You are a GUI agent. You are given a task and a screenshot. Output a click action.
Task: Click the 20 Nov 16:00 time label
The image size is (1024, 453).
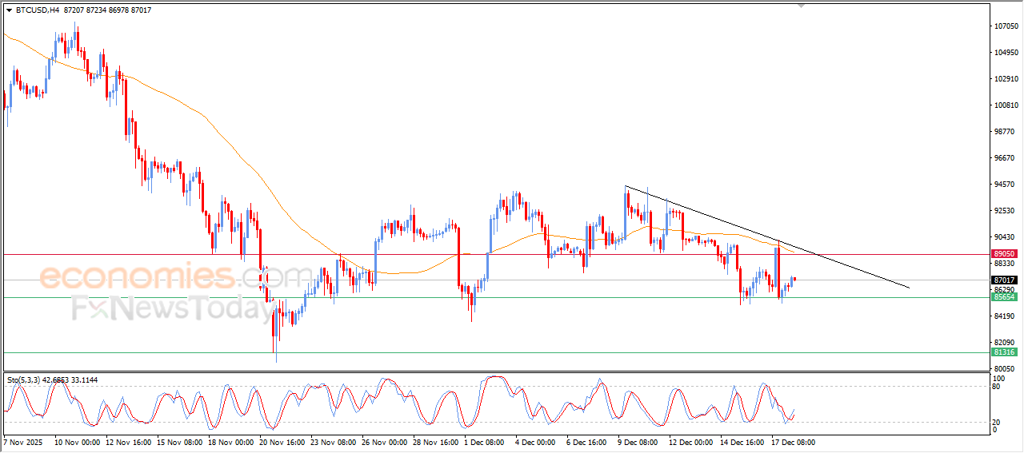coord(281,442)
